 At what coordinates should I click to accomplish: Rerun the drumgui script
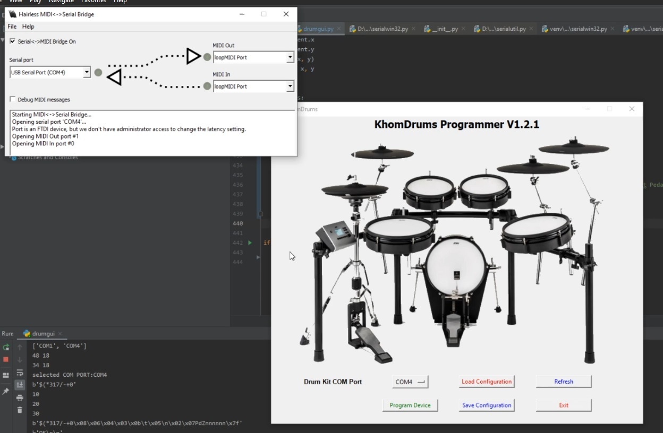pyautogui.click(x=6, y=347)
